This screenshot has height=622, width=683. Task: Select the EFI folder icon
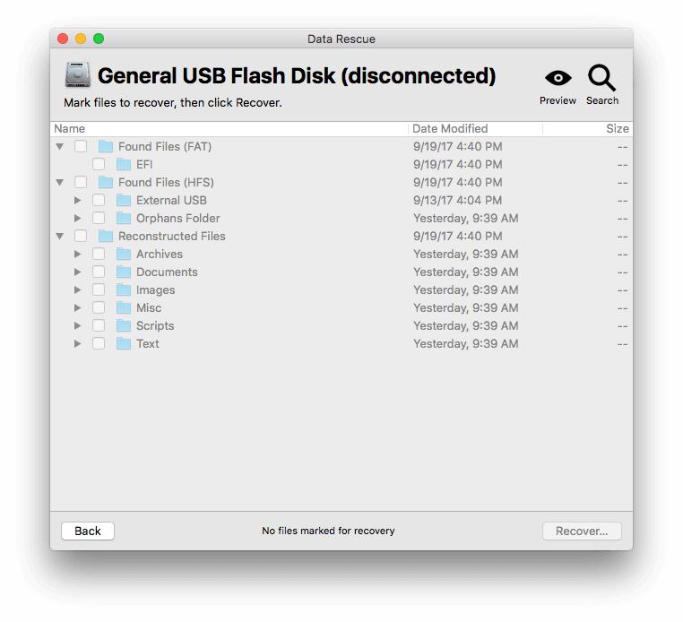pos(124,164)
